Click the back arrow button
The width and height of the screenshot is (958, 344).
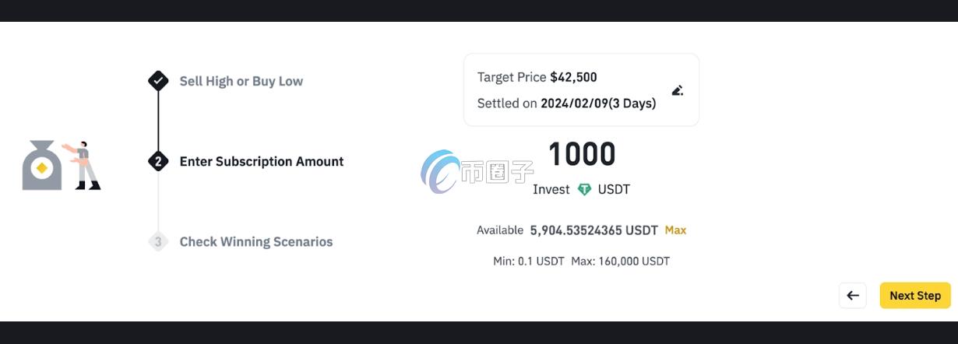[x=853, y=296]
